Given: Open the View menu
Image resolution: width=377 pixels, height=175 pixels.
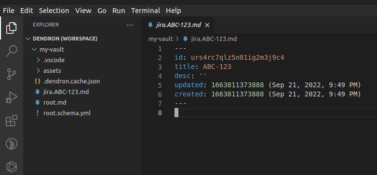Looking at the screenshot, I should tap(83, 11).
